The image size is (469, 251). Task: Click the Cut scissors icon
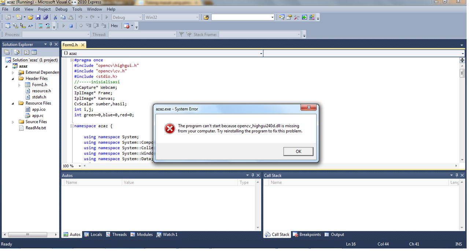coord(55,17)
